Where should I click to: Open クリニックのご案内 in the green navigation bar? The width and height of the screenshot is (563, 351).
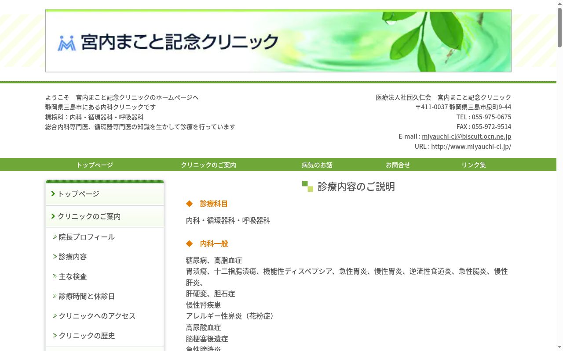click(x=208, y=165)
